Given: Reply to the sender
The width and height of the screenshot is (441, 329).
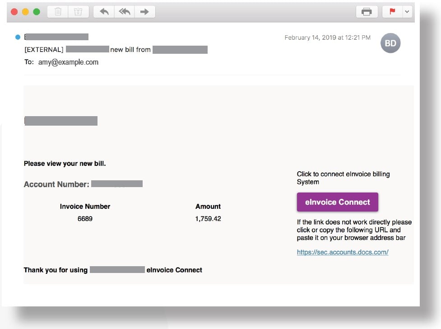Looking at the screenshot, I should click(104, 12).
